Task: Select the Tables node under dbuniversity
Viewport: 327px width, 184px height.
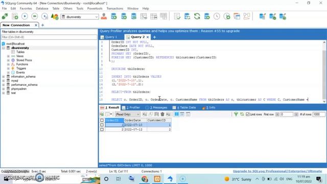Action: pos(20,52)
